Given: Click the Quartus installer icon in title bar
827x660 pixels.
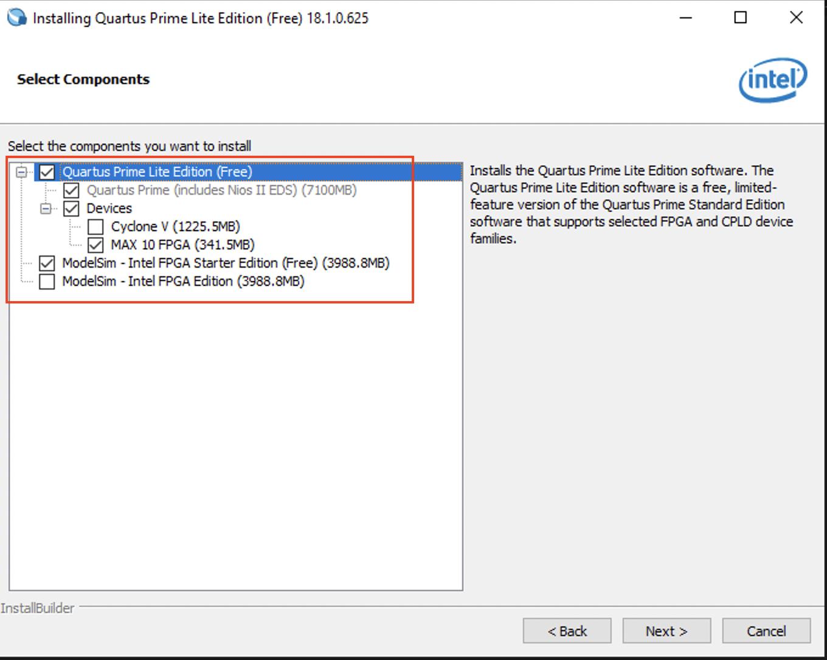Looking at the screenshot, I should (16, 18).
